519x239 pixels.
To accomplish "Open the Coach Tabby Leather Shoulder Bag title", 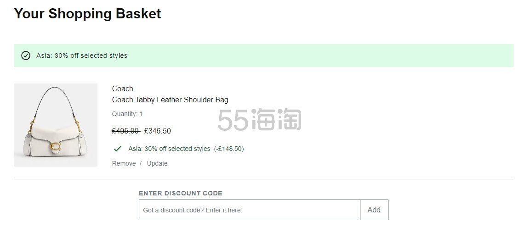I will pyautogui.click(x=170, y=100).
